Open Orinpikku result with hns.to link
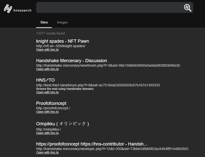 pyautogui.click(x=47, y=133)
